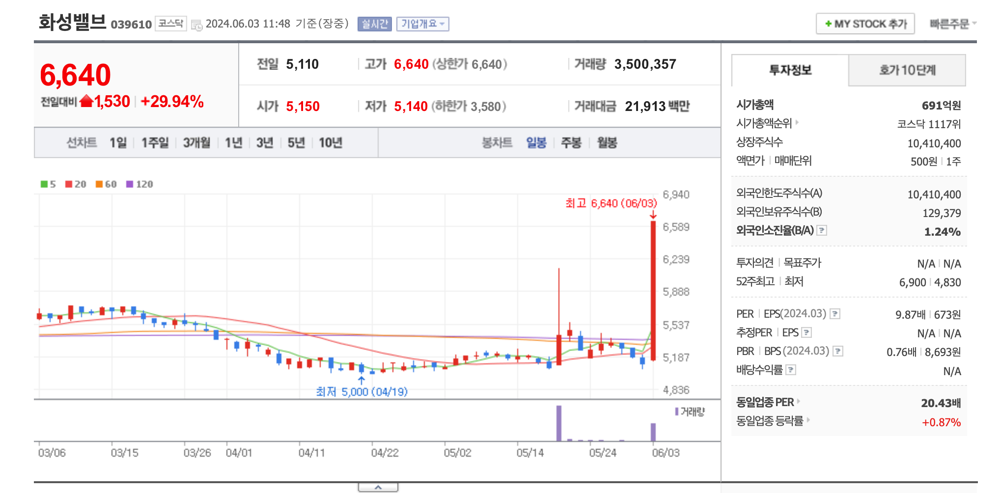Open help icon beside PBR BPS(2024.03)
This screenshot has height=493, width=1000.
tap(838, 351)
